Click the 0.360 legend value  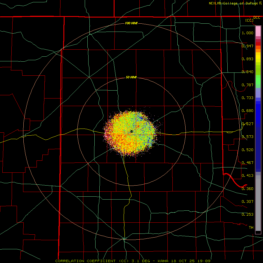tap(248, 188)
